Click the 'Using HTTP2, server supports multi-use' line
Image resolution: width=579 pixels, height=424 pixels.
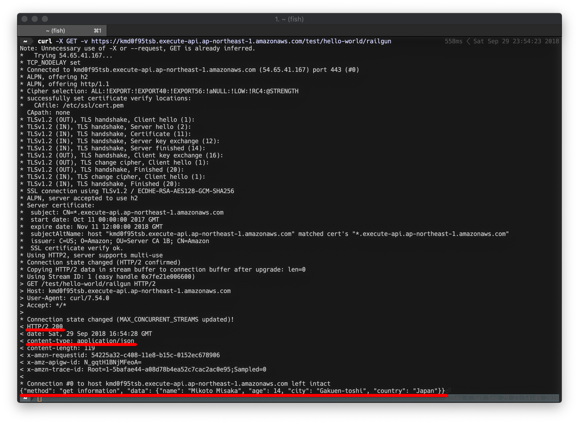(92, 256)
